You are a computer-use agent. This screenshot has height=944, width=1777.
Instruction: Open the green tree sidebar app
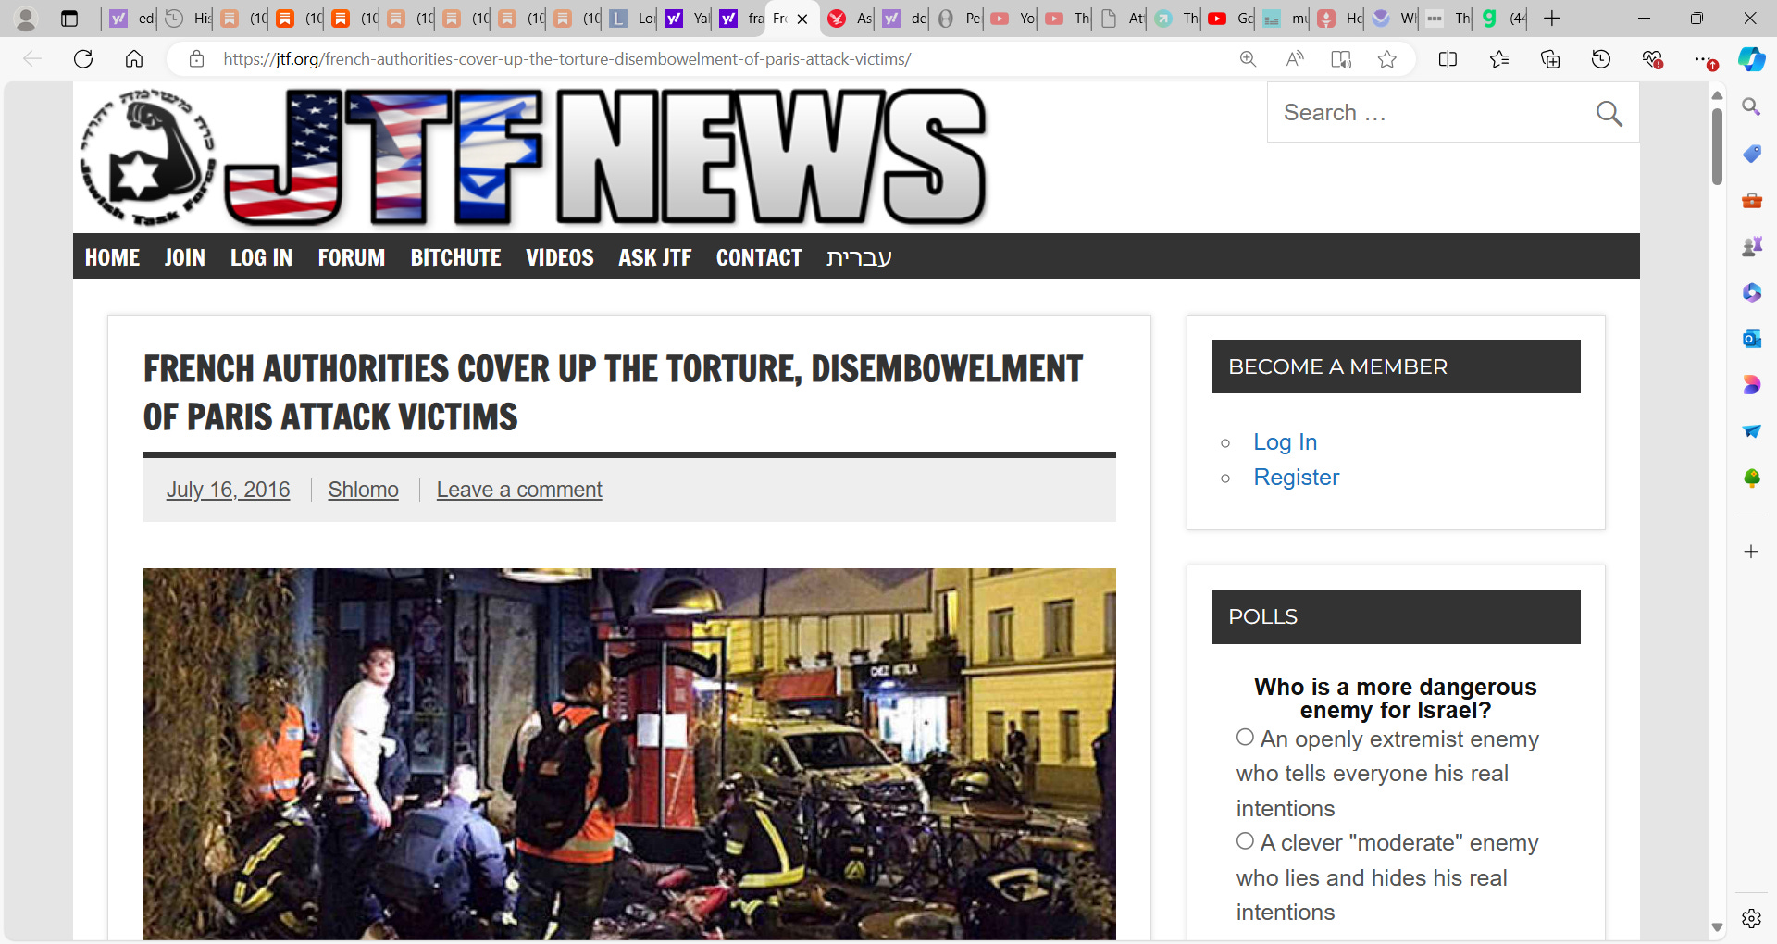(1751, 478)
